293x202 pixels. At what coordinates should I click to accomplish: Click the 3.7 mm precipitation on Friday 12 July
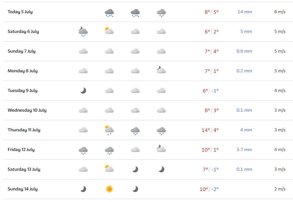click(244, 150)
